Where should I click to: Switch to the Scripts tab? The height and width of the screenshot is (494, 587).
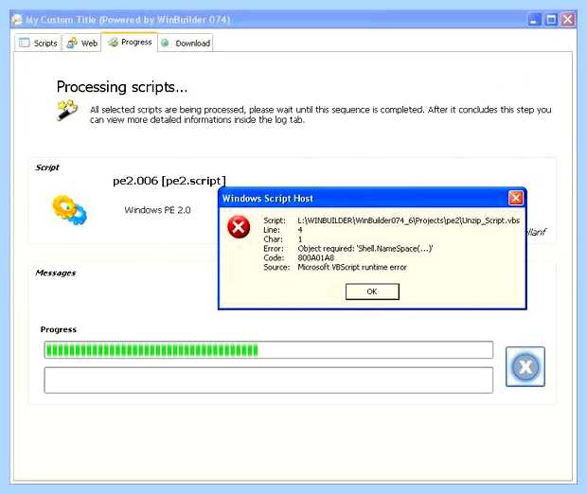pyautogui.click(x=38, y=43)
